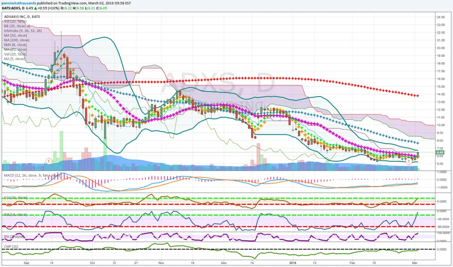The height and width of the screenshot is (267, 453).
Task: Click the Nov date axis label
Action: tap(161, 263)
